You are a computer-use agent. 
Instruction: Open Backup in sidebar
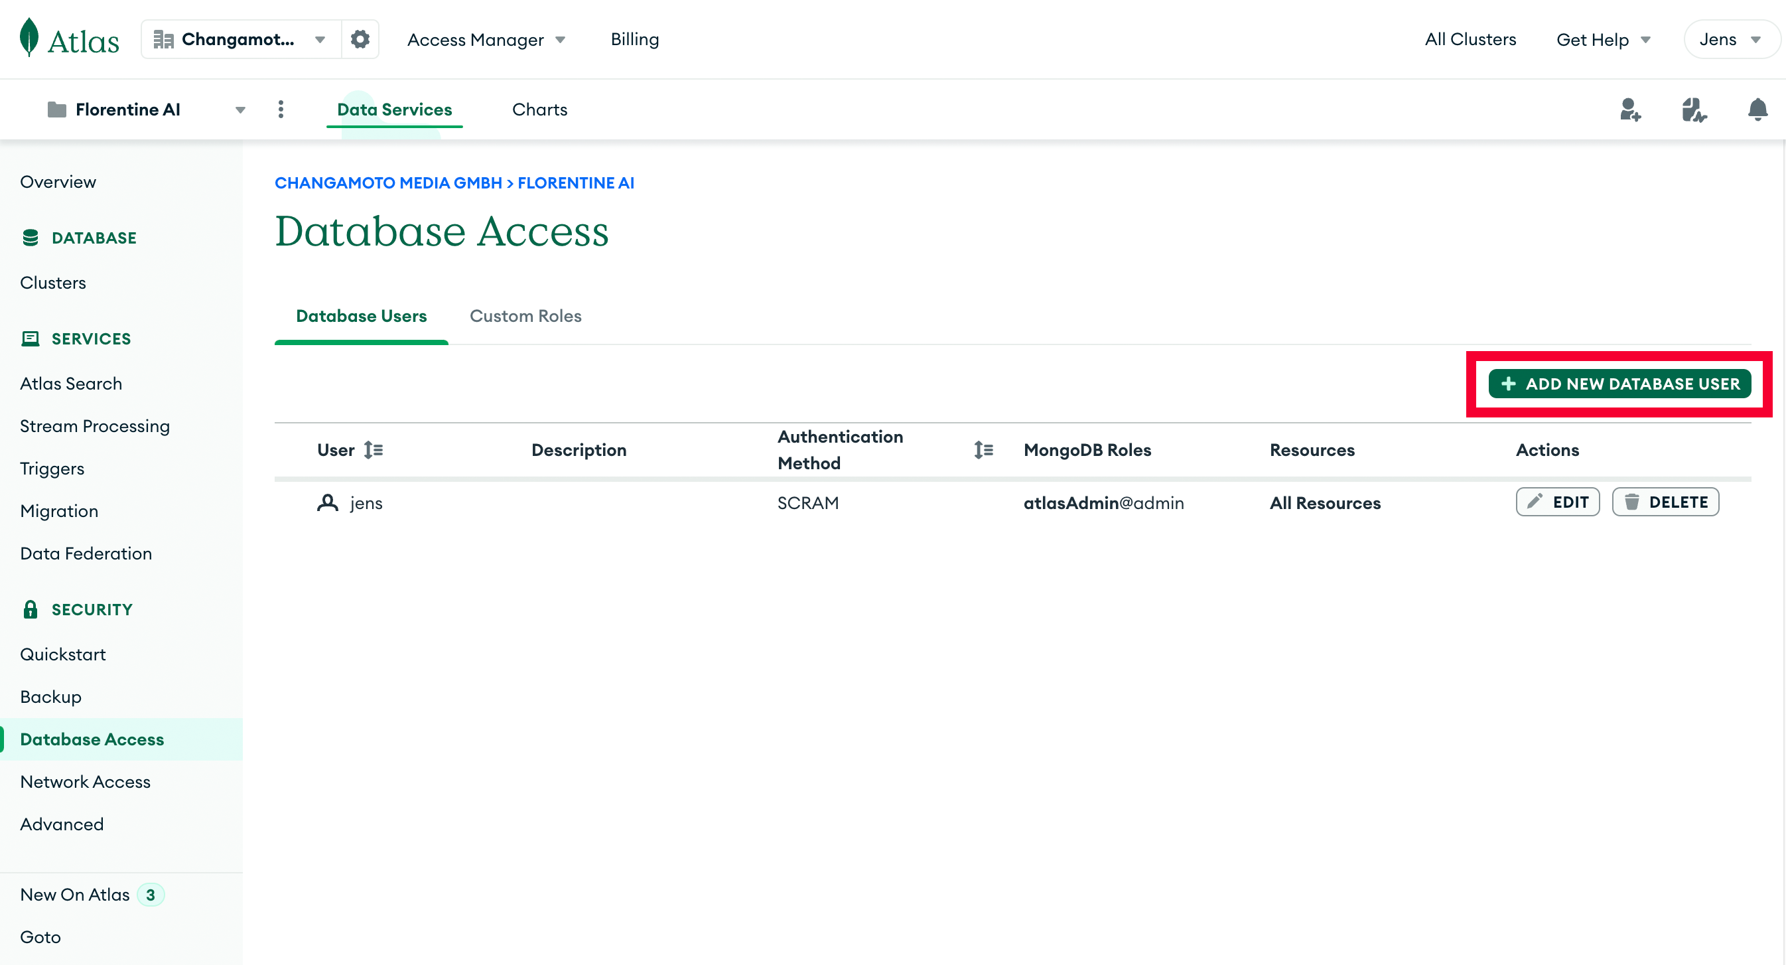50,696
